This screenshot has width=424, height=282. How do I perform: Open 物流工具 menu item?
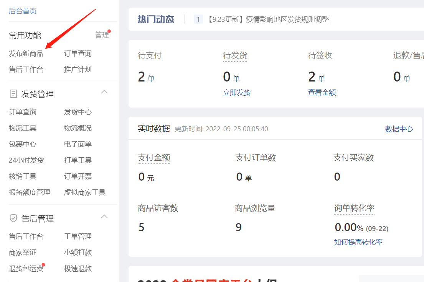pyautogui.click(x=23, y=128)
